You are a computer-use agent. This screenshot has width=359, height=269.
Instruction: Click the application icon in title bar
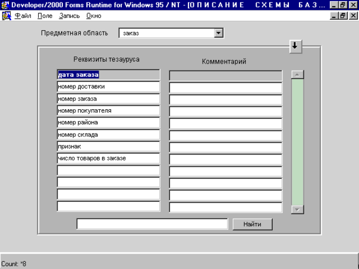[5, 5]
